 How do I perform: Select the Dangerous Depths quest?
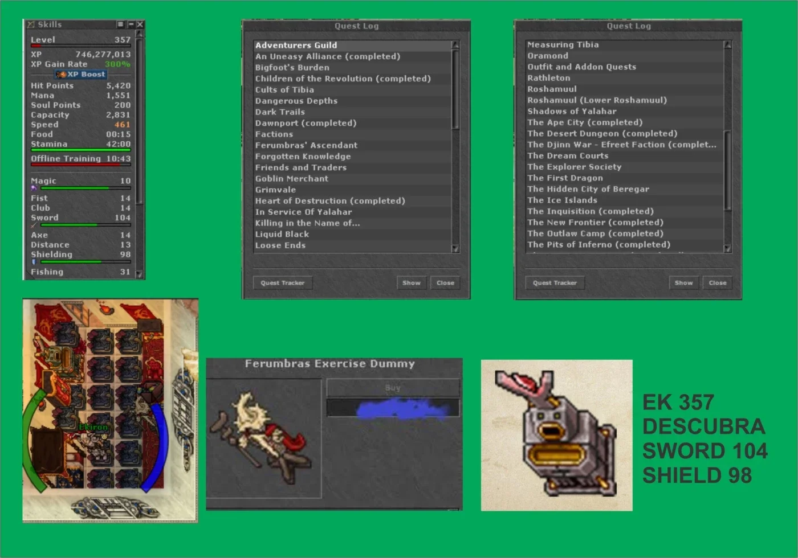coord(352,101)
